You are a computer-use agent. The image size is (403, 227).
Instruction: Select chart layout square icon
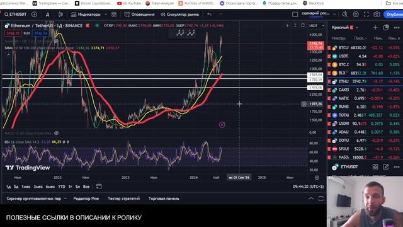pos(295,15)
